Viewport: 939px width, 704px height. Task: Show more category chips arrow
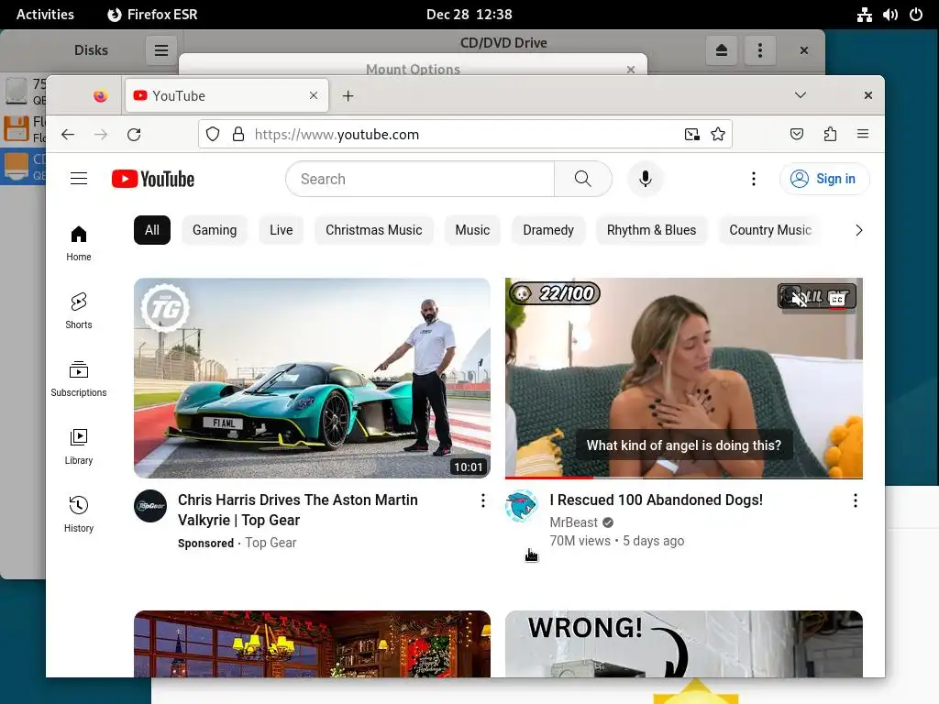point(858,230)
